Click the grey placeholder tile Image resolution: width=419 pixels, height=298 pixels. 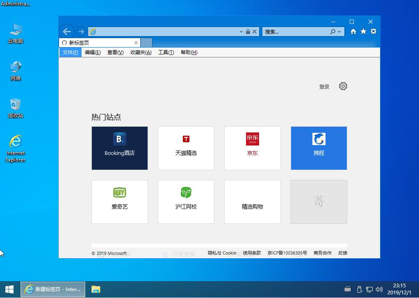319,202
